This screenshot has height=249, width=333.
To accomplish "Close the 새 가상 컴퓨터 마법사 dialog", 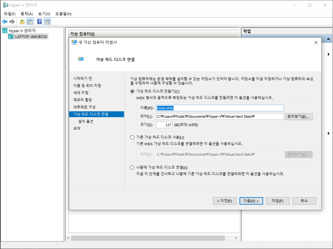I will pyautogui.click(x=316, y=43).
